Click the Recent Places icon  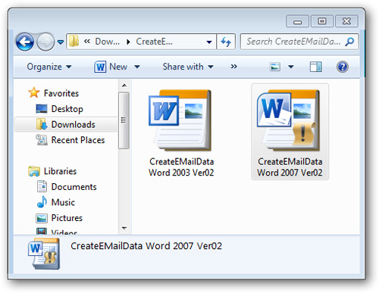(x=42, y=140)
